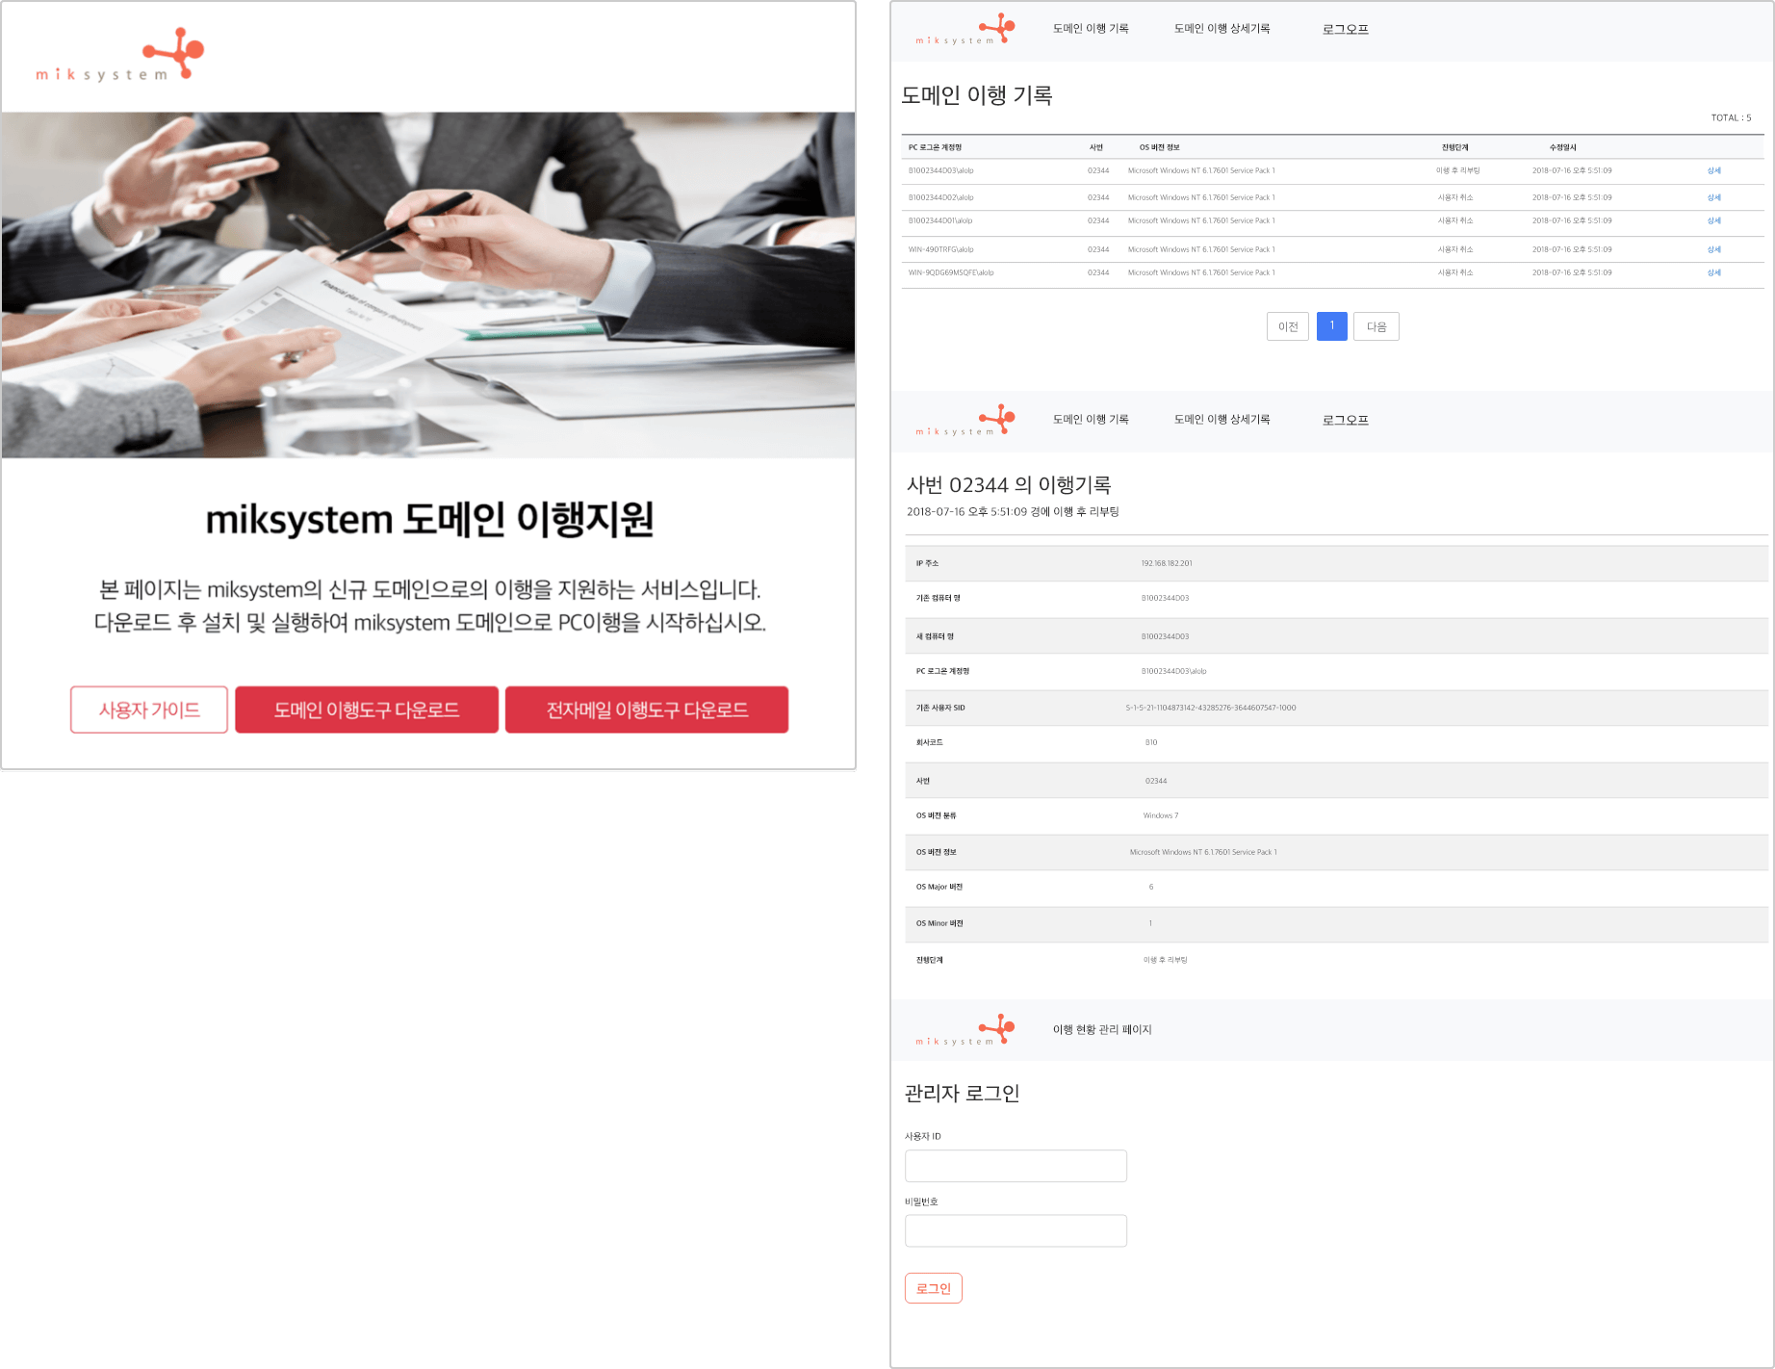Image resolution: width=1775 pixels, height=1369 pixels.
Task: Click the OS 버전 정보 column header
Action: pyautogui.click(x=1159, y=148)
